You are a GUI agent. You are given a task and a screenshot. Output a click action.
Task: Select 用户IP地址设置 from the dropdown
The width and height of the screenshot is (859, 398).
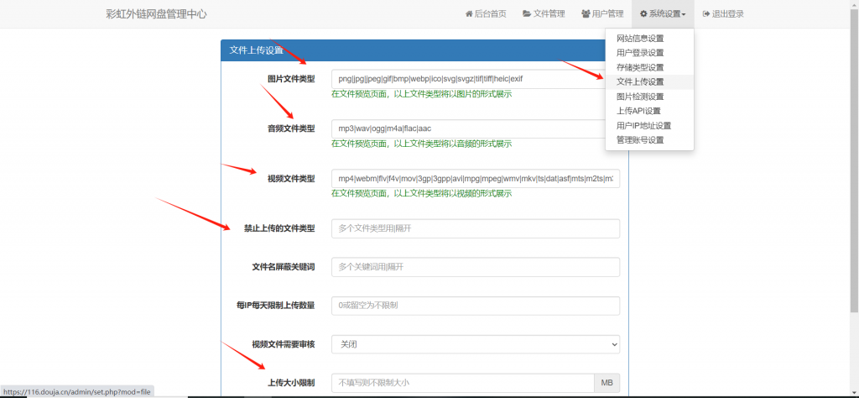[x=650, y=126]
